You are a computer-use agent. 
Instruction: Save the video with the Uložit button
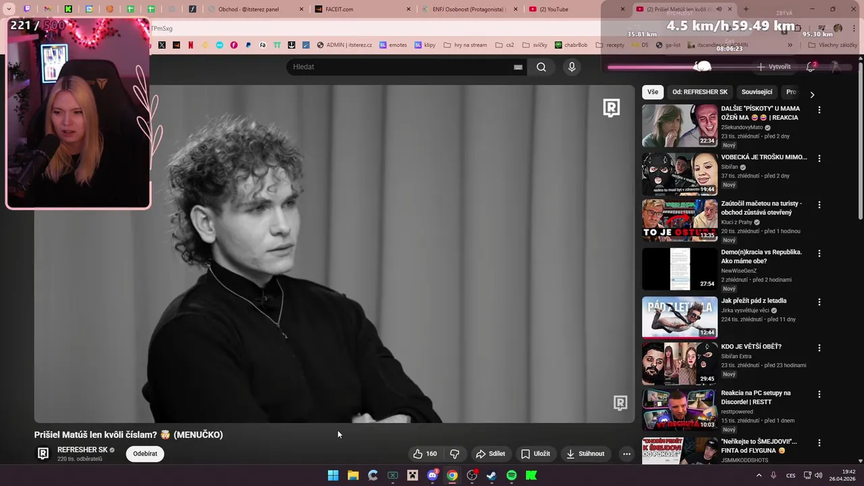535,454
